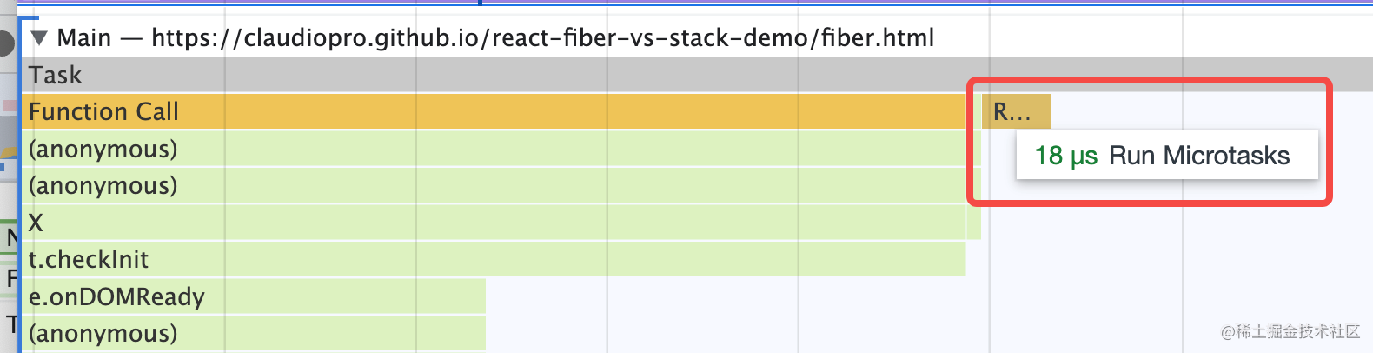Click the partially hidden F label at left
The height and width of the screenshot is (353, 1373).
point(10,278)
